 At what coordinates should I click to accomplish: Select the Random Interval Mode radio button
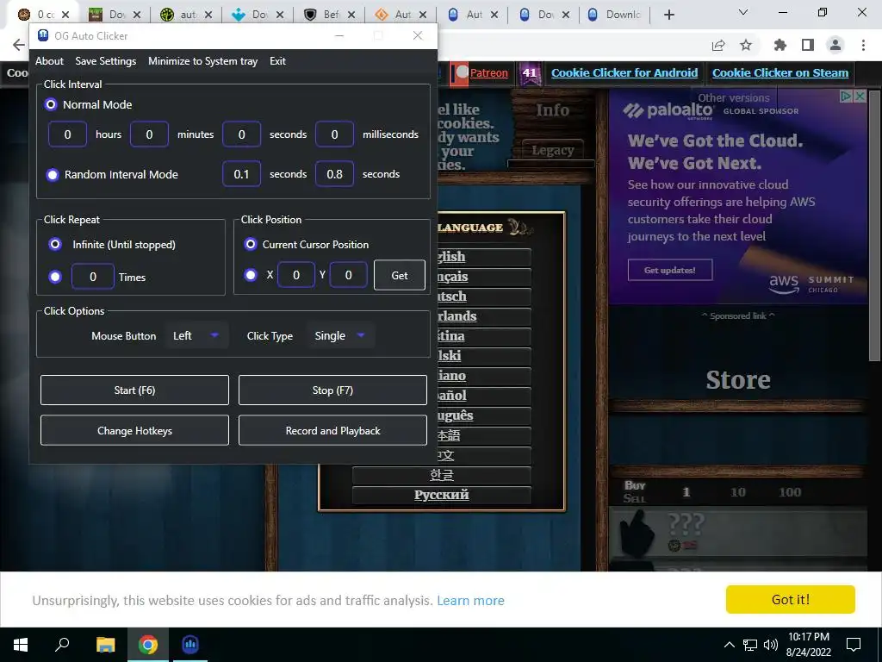(53, 174)
